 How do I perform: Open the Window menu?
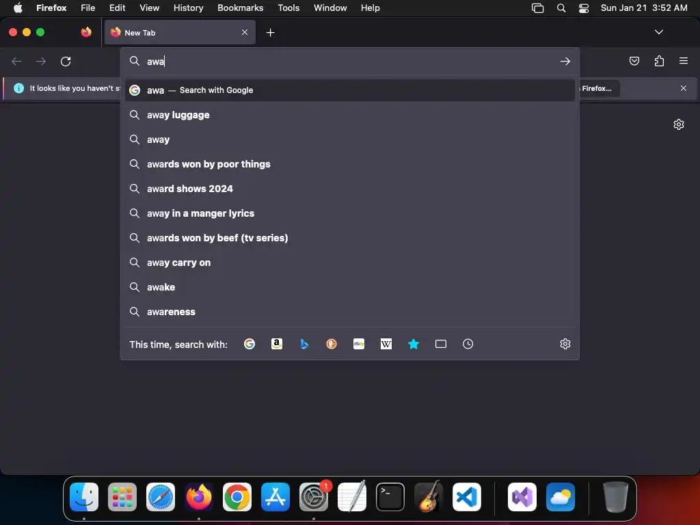pos(330,8)
